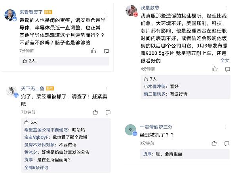Open comments on 来看看罢了's post
Screen dimensions: 238x177
(x=106, y=51)
